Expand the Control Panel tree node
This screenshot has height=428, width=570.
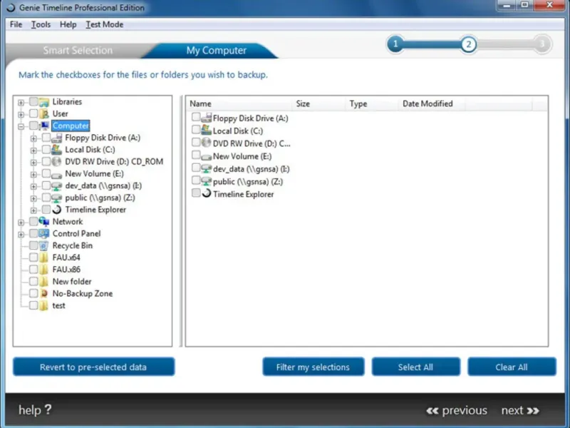(x=21, y=235)
